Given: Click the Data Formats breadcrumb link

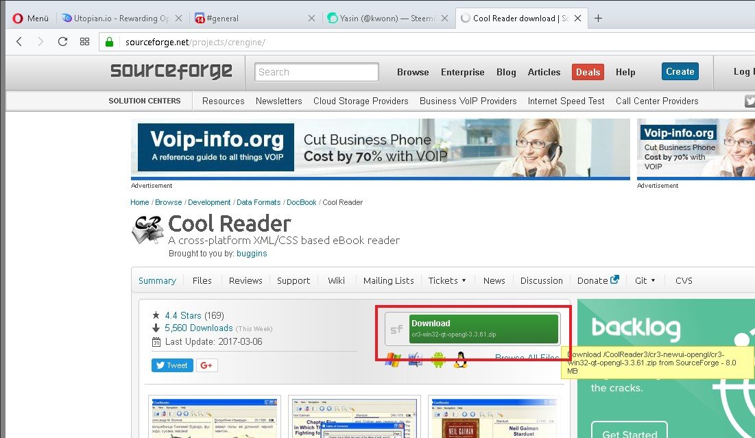Looking at the screenshot, I should click(x=259, y=202).
